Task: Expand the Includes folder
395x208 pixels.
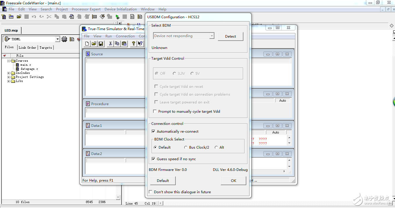Action: pos(9,73)
